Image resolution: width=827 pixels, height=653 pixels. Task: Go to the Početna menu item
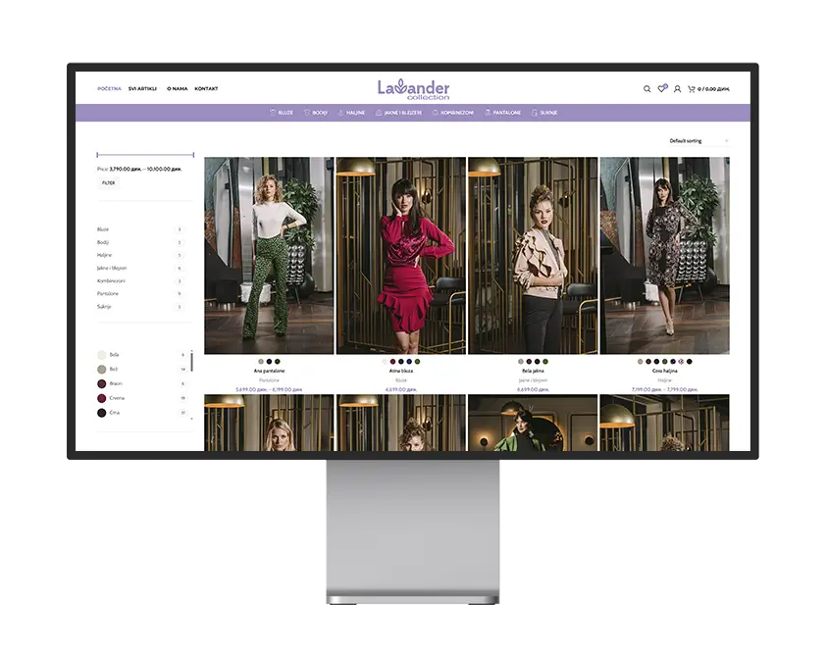pos(109,88)
